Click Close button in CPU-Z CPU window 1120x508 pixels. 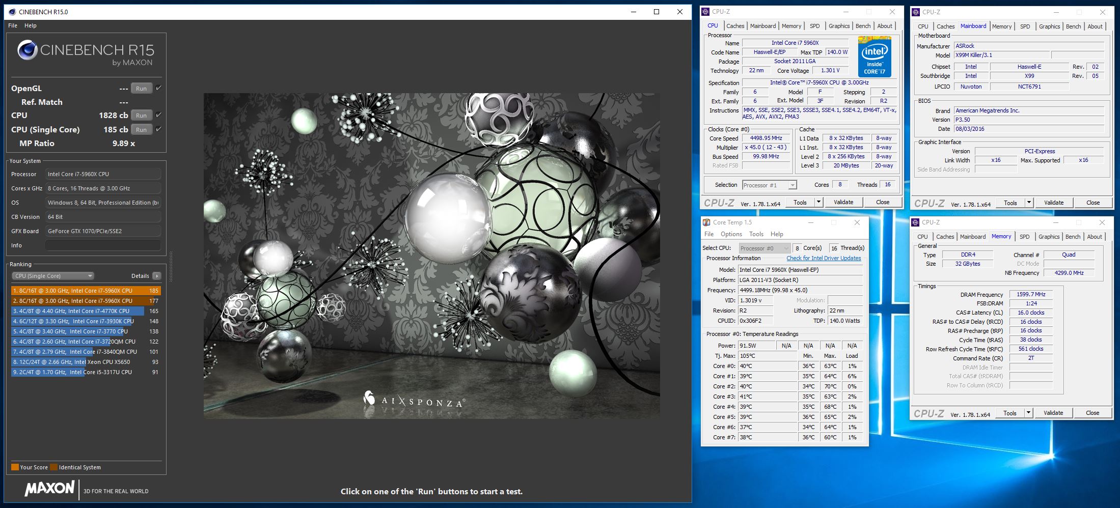coord(883,202)
